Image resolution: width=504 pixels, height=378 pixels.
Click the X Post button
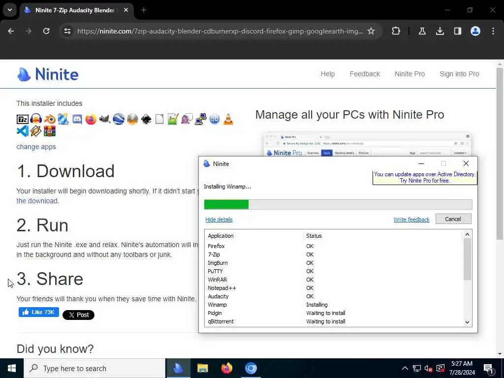tap(78, 315)
